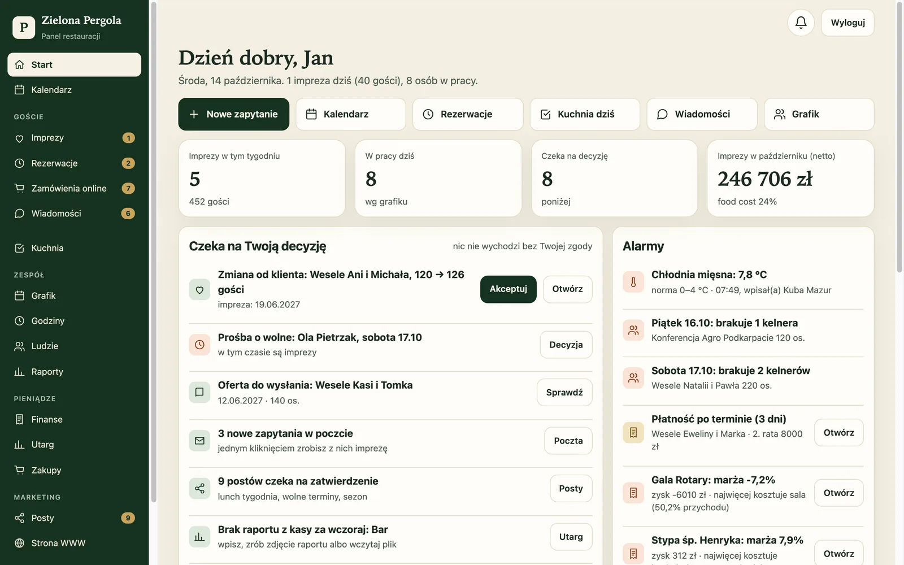Viewport: 904px width, 565px height.
Task: Click the notification bell icon
Action: (x=801, y=23)
